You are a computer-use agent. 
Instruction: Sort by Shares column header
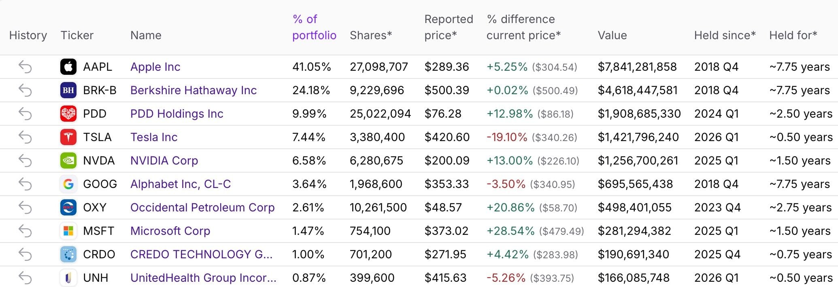(x=371, y=35)
